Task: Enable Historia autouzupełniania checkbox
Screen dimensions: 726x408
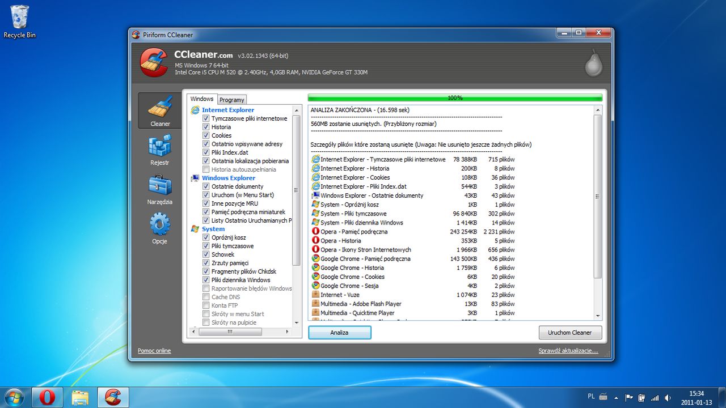Action: 206,169
